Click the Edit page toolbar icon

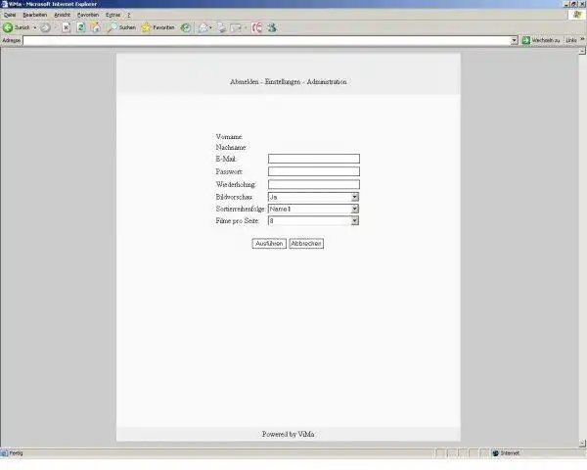[x=236, y=27]
